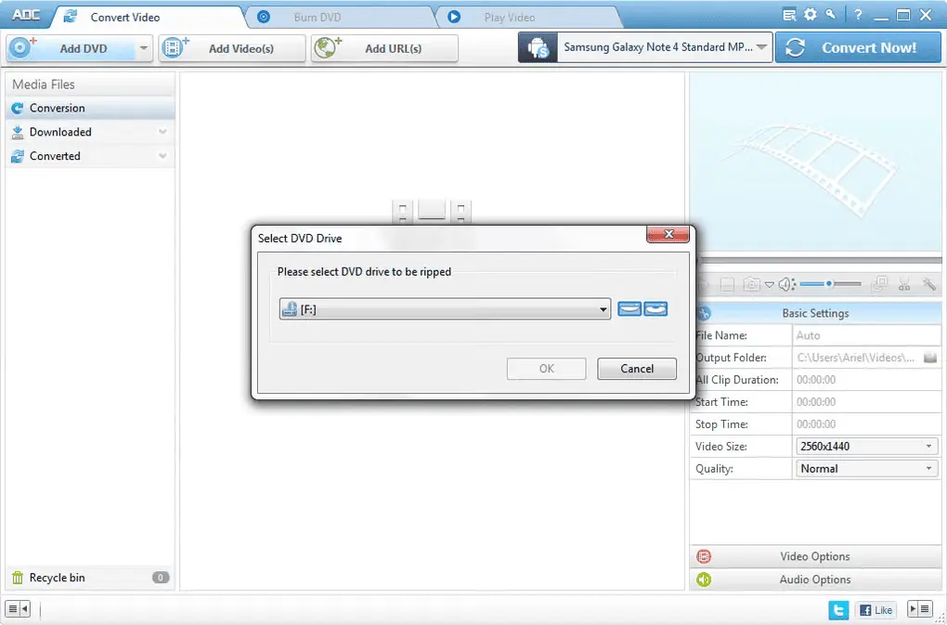Click the Android Samsung device profile icon

(538, 48)
